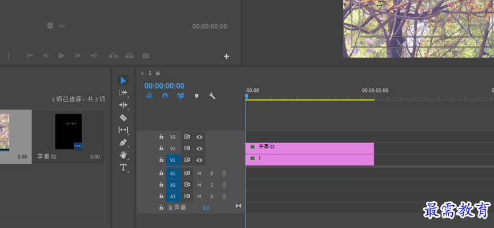This screenshot has width=494, height=228.
Task: Toggle lock on track A1
Action: click(x=161, y=173)
